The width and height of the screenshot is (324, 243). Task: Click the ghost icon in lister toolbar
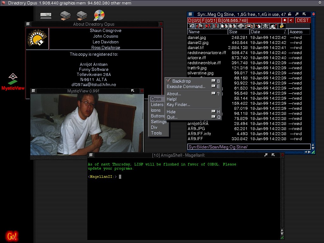click(274, 26)
